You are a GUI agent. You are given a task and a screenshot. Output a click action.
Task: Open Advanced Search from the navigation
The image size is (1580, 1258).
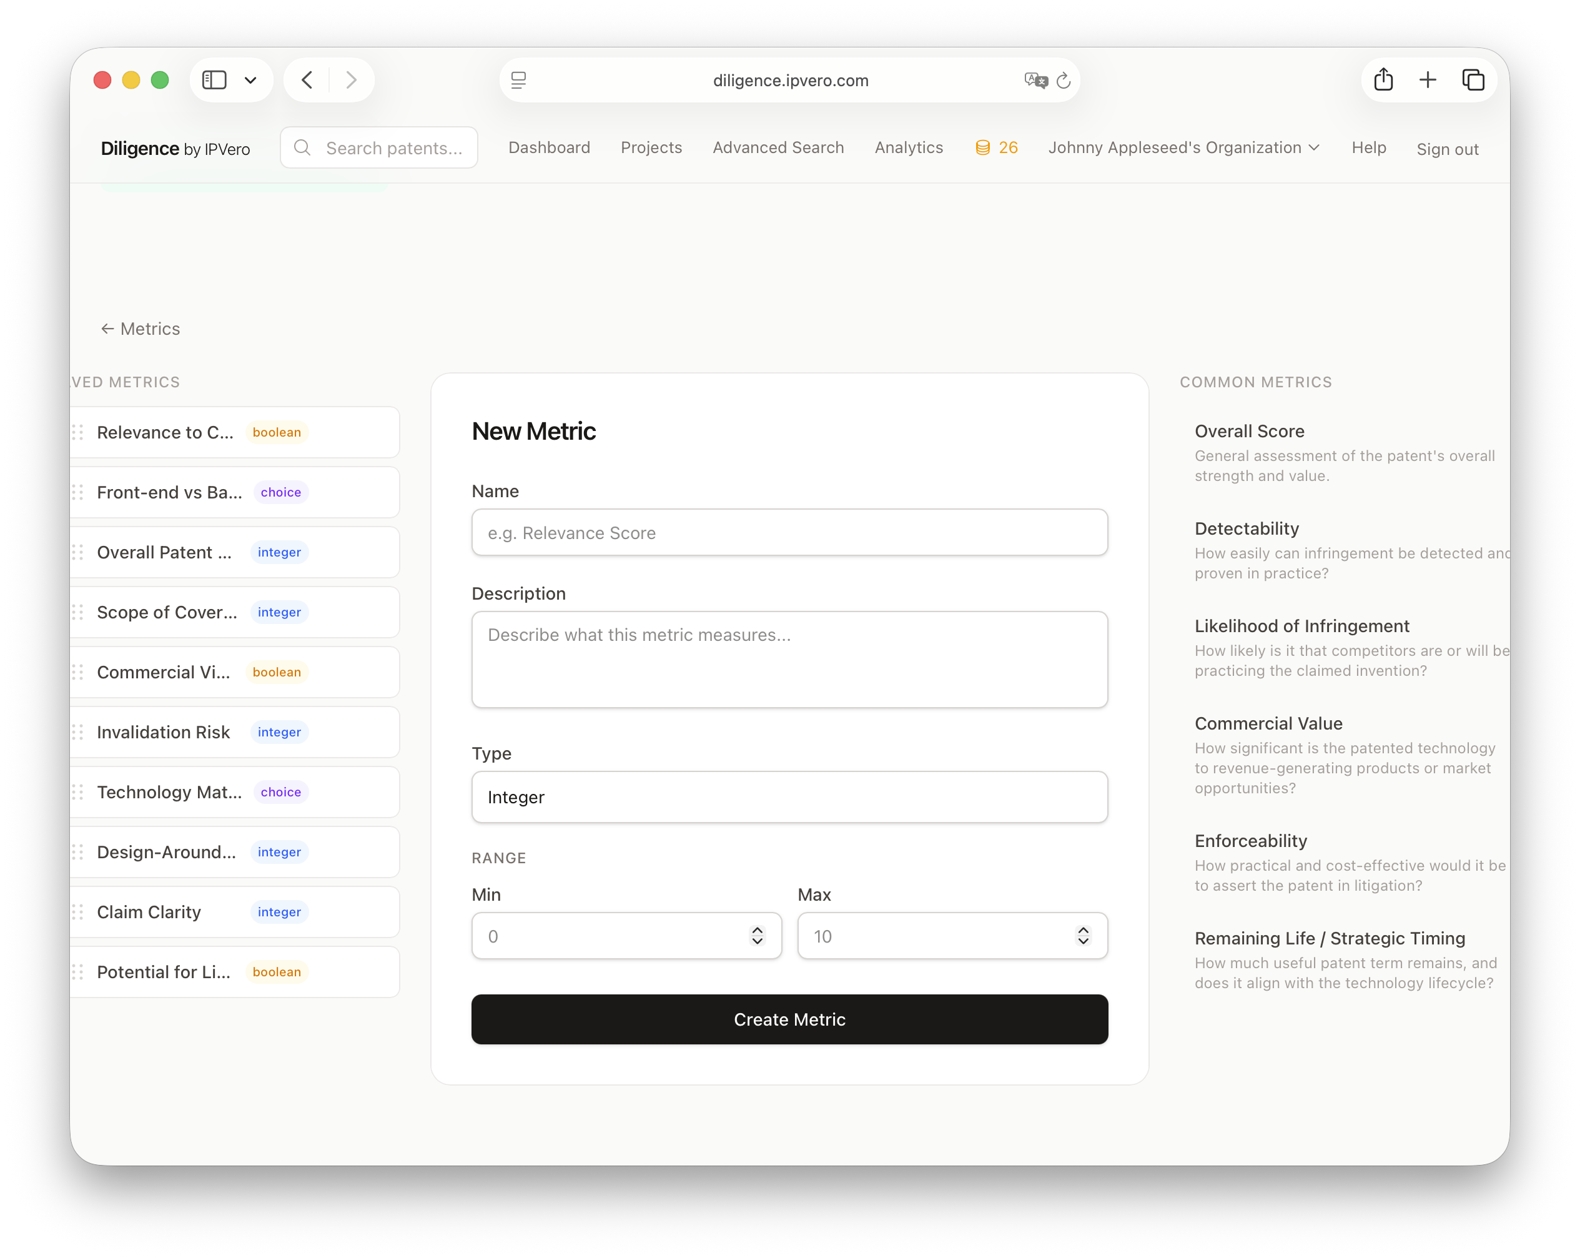click(778, 147)
